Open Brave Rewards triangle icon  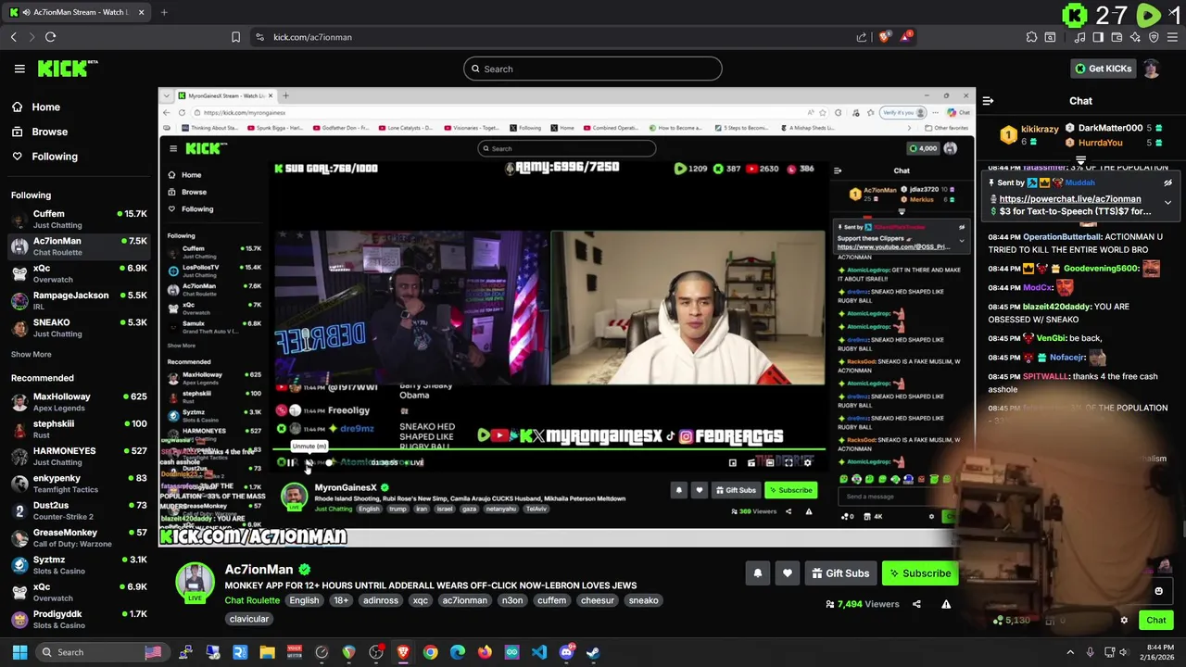[x=906, y=37]
